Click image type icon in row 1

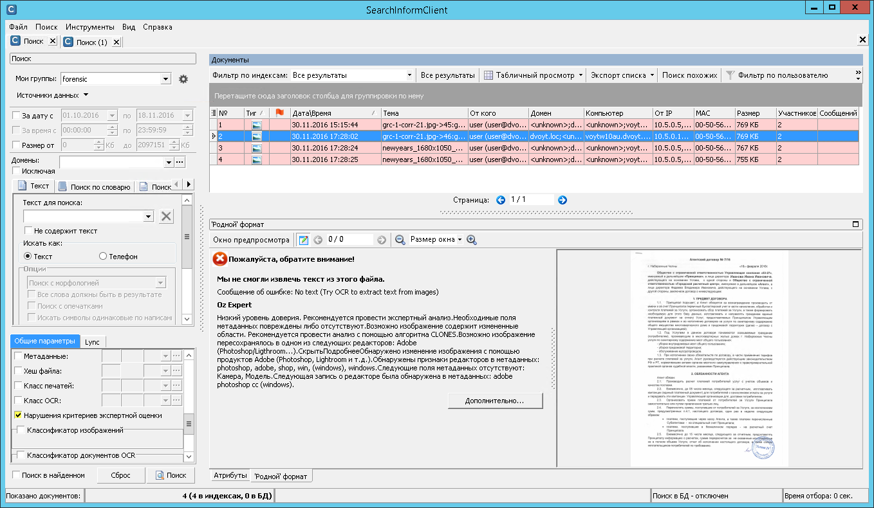coord(257,125)
